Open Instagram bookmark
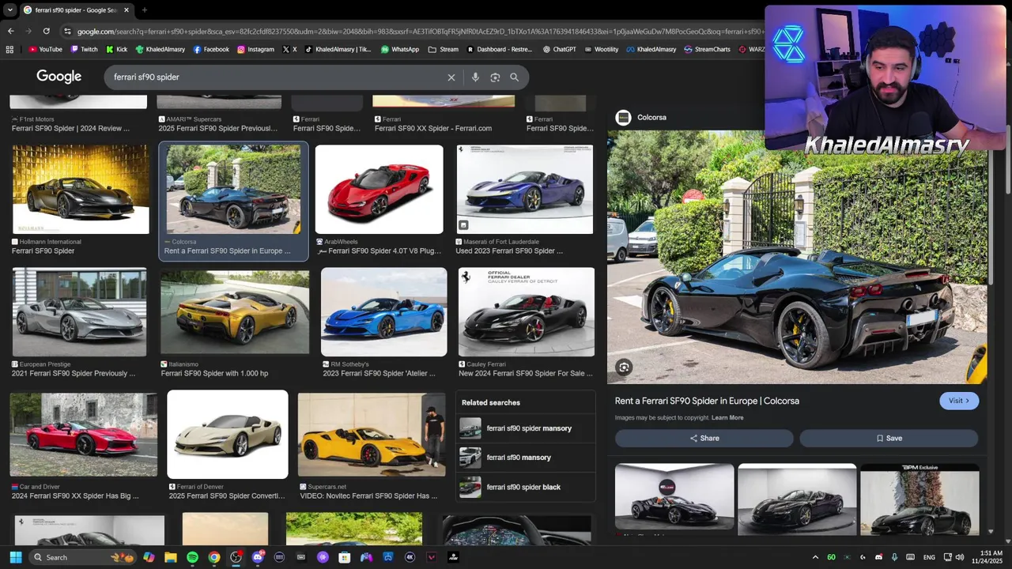 [255, 49]
